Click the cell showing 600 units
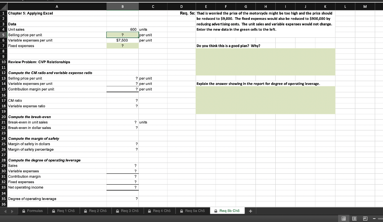This screenshot has height=222, width=383. [122, 29]
